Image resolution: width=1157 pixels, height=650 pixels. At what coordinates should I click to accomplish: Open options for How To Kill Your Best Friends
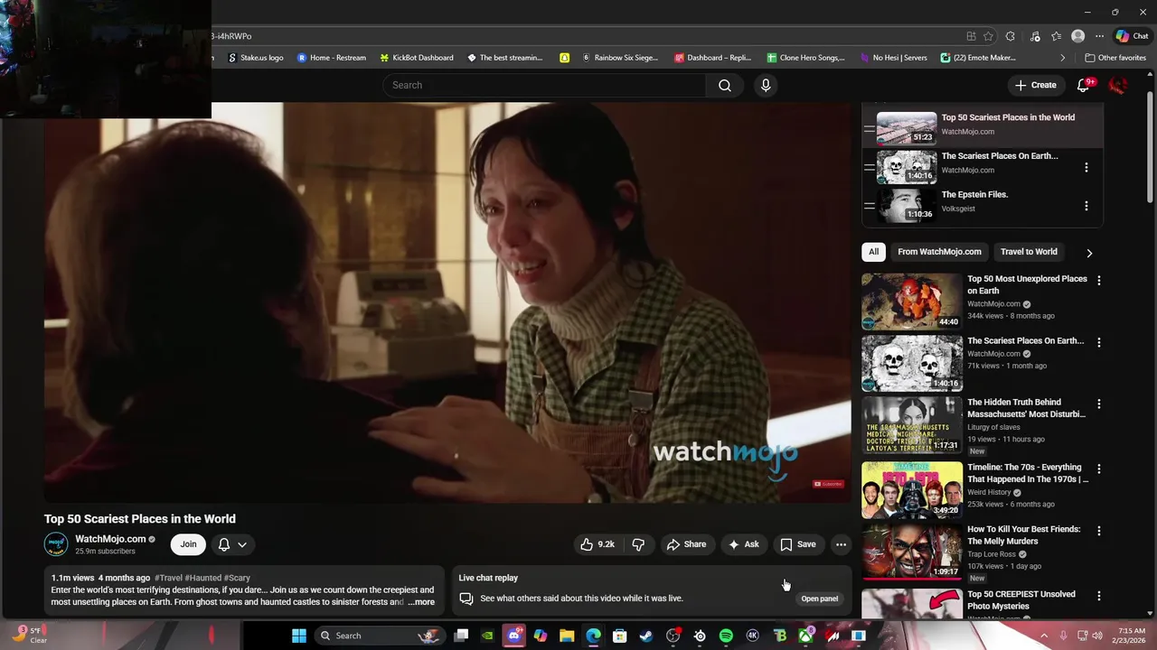click(1099, 531)
